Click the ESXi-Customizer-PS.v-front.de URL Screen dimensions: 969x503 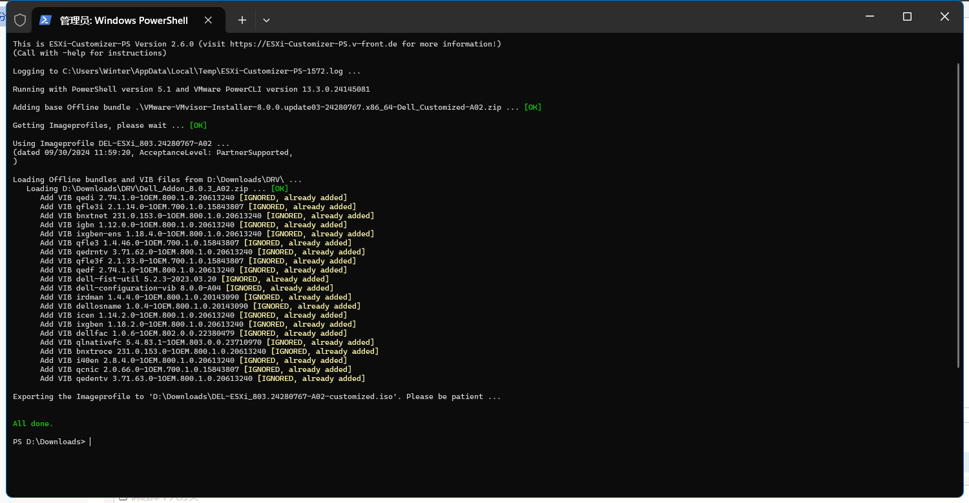tap(315, 44)
